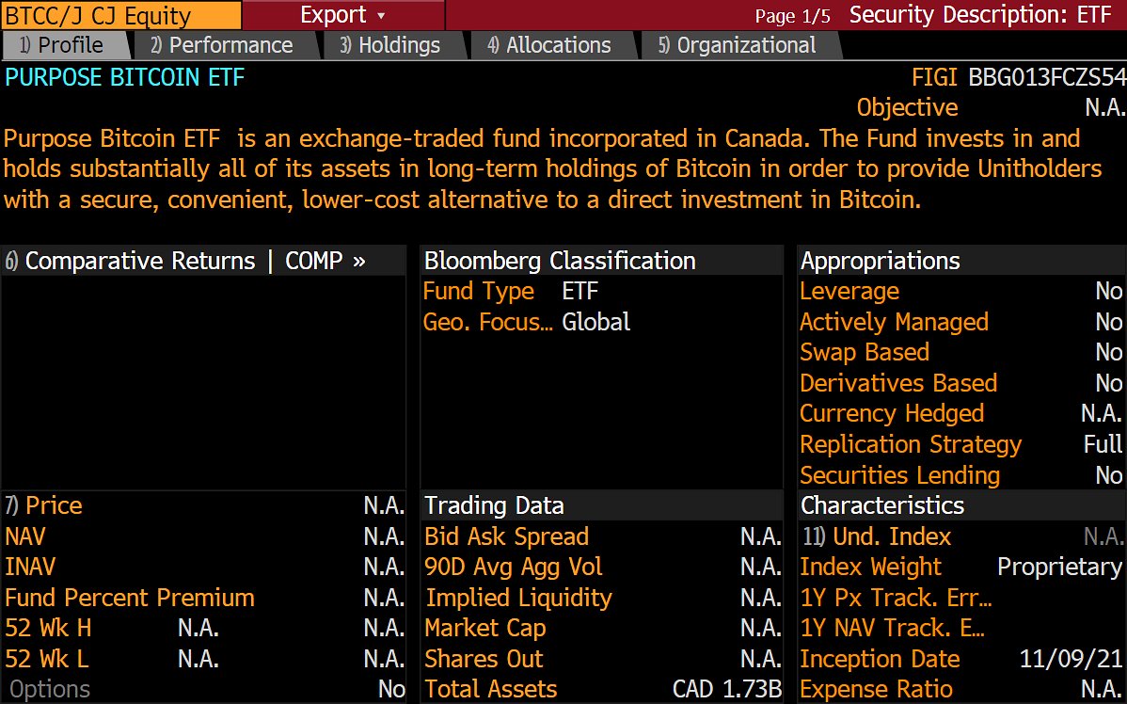Click the Fund Type label

pos(479,291)
